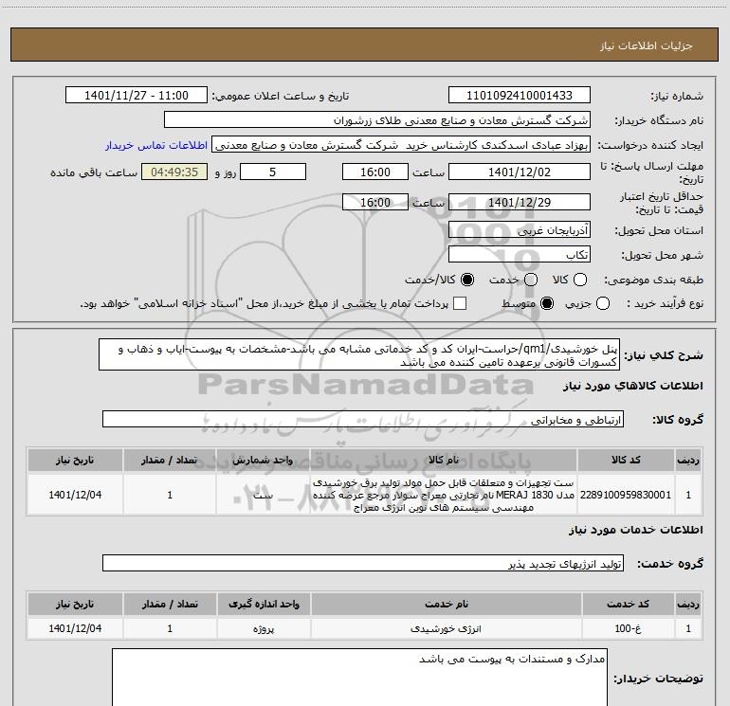Click delivery province field آذربایجان غربی
730x706 pixels.
[x=520, y=230]
